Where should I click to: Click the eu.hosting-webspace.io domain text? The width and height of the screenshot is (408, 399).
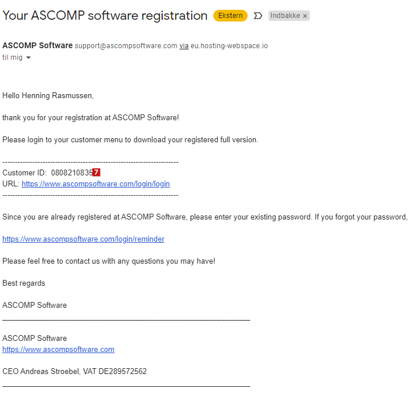point(229,46)
